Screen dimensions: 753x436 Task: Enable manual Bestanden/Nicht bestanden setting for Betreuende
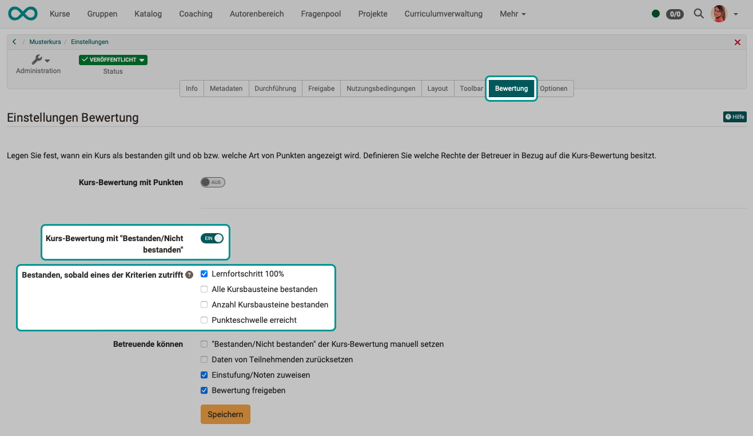[204, 344]
